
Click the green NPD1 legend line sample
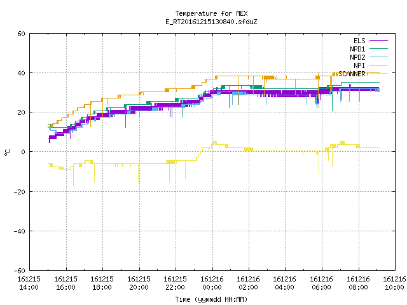pos(378,48)
